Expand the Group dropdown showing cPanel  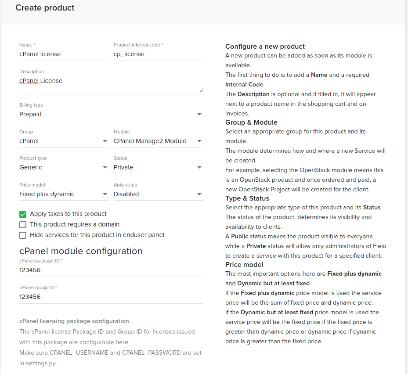point(61,141)
